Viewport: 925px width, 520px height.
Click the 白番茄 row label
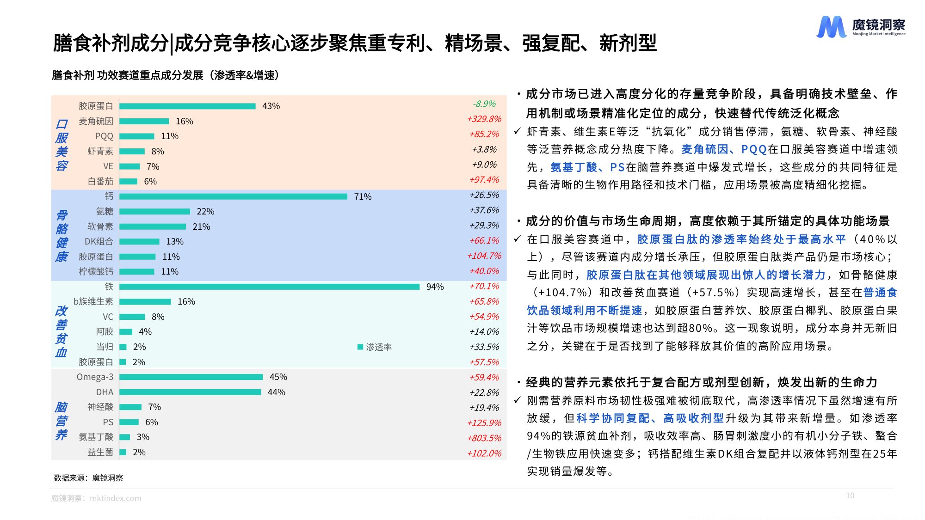pos(100,181)
